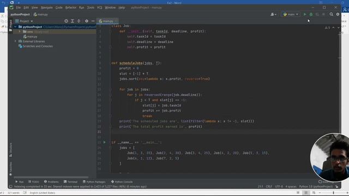Select main.py file in project tree

(31, 36)
